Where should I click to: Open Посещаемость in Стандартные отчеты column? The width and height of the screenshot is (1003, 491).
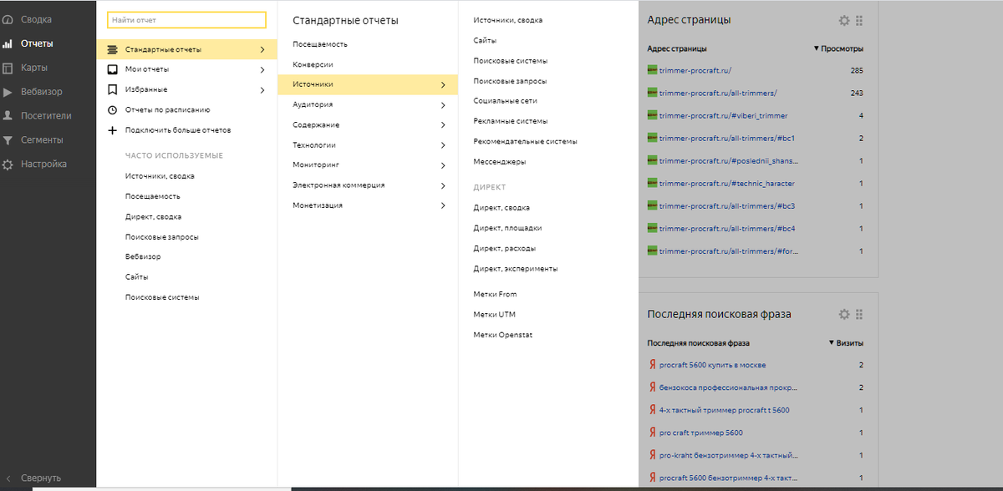tap(320, 43)
